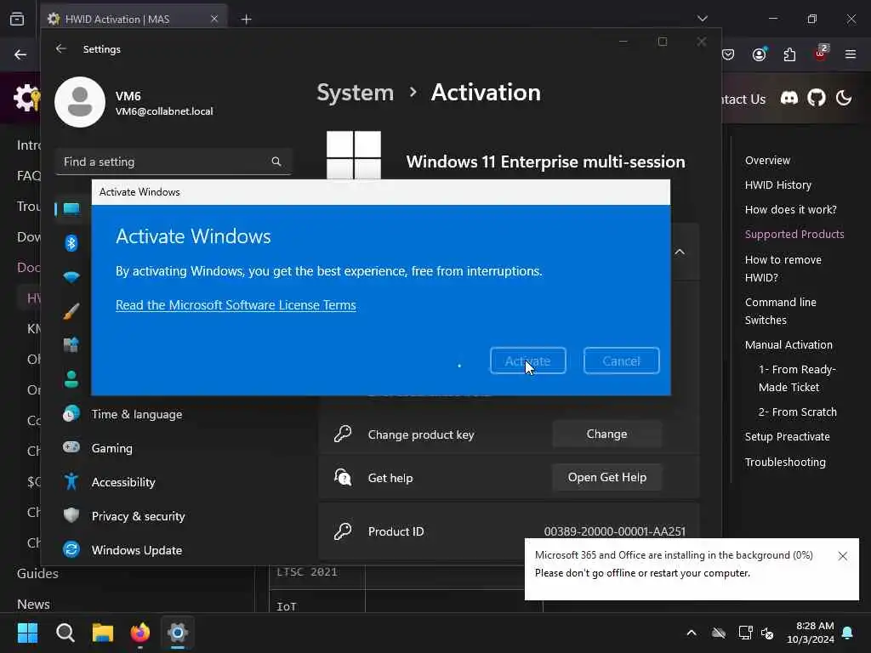871x653 pixels.
Task: Click the Pocket save icon
Action: pyautogui.click(x=728, y=54)
